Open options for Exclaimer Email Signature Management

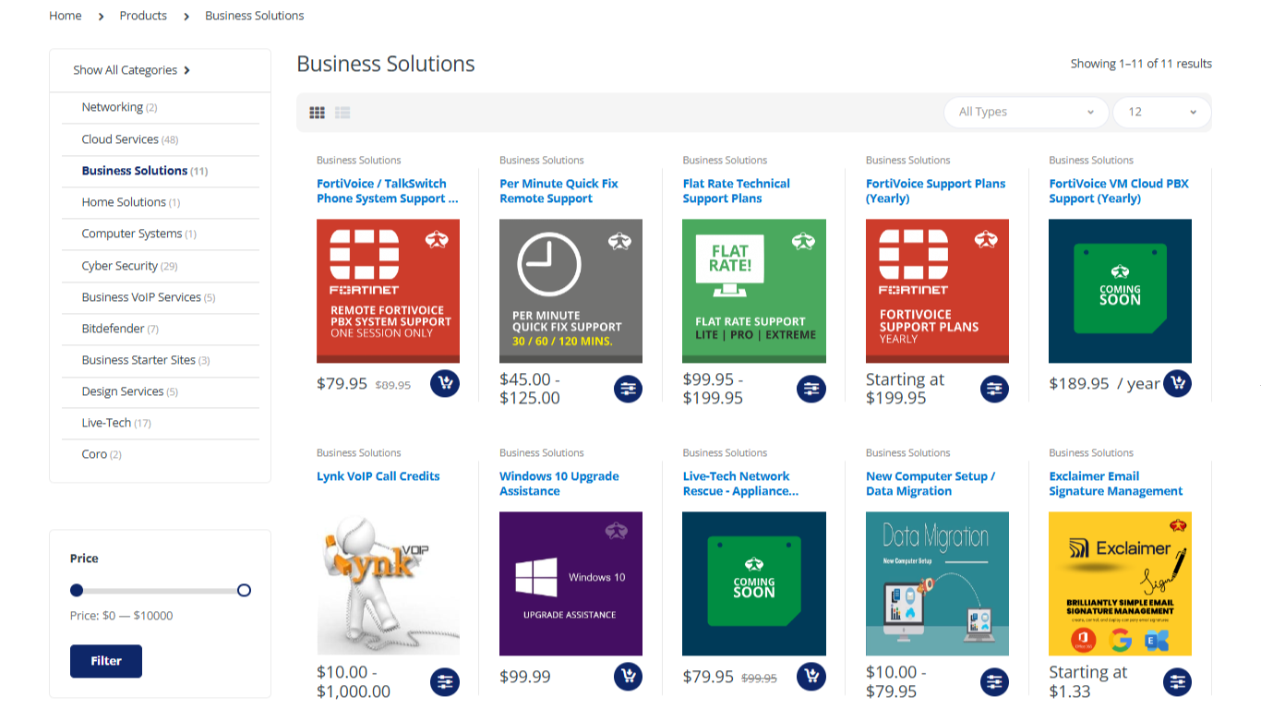coord(1177,681)
